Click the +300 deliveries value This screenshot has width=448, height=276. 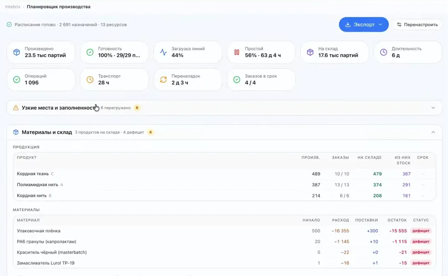[x=372, y=230]
